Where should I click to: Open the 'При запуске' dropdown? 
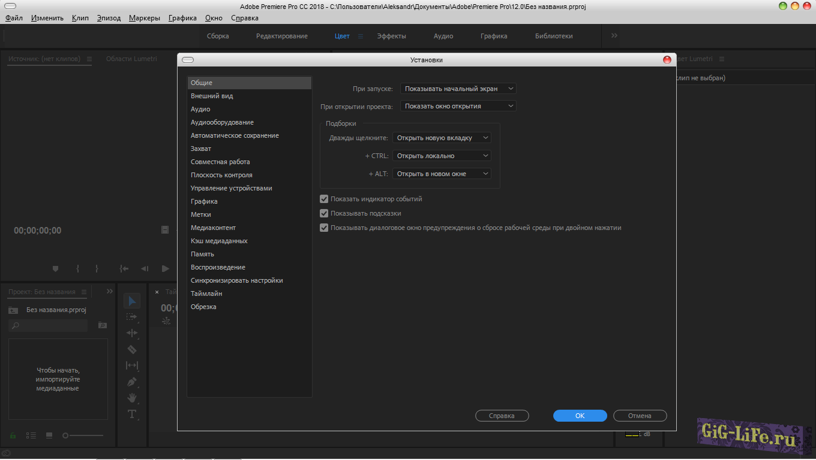coord(458,89)
